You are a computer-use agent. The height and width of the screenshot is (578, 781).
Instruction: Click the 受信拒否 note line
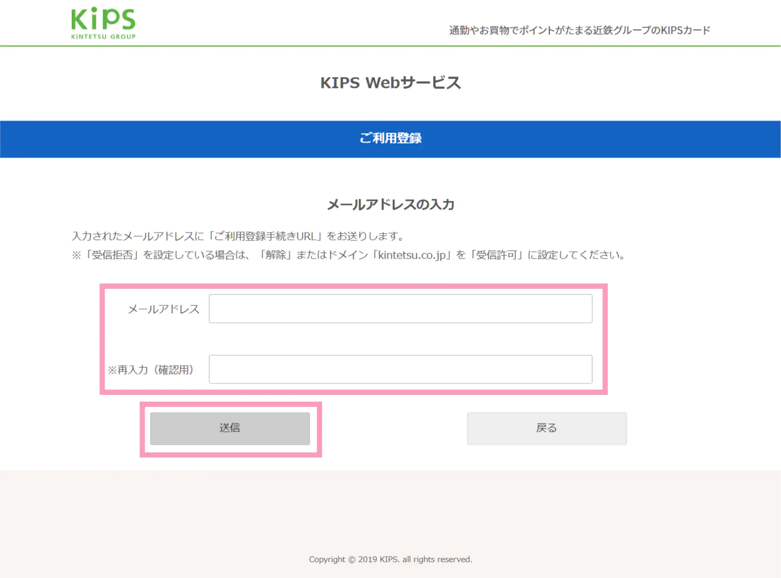click(x=349, y=255)
